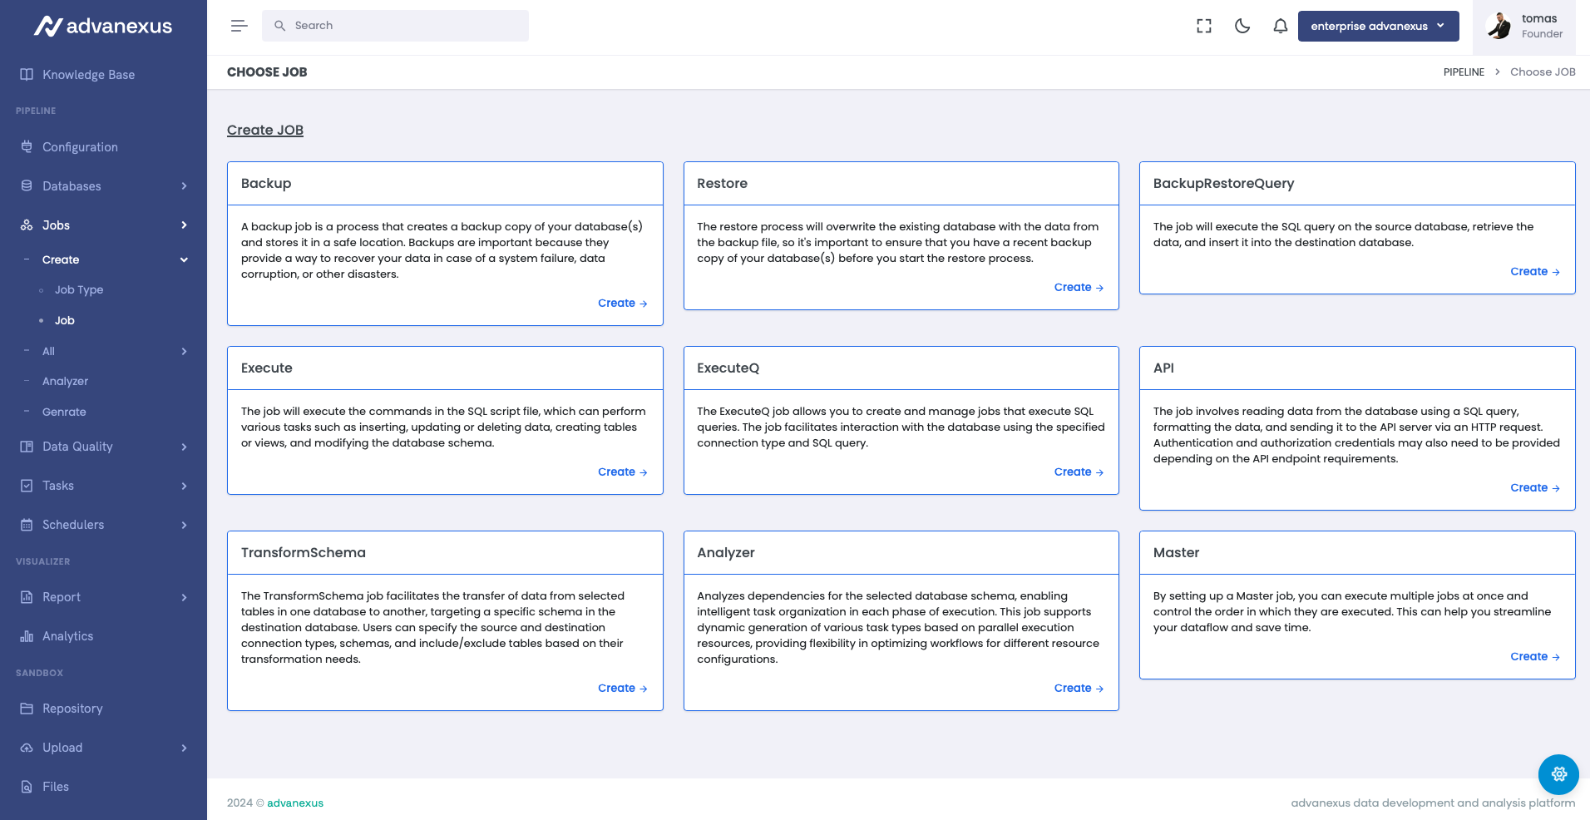Open notifications bell
The width and height of the screenshot is (1590, 820).
[1281, 26]
